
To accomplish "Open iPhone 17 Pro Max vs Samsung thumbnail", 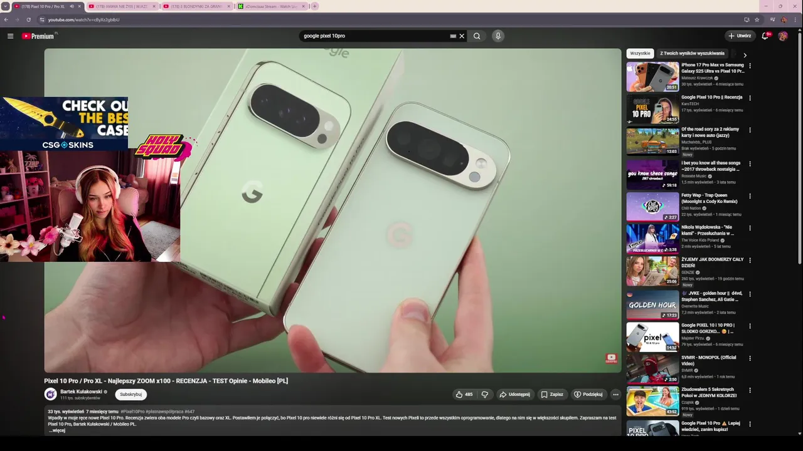I will coord(652,76).
